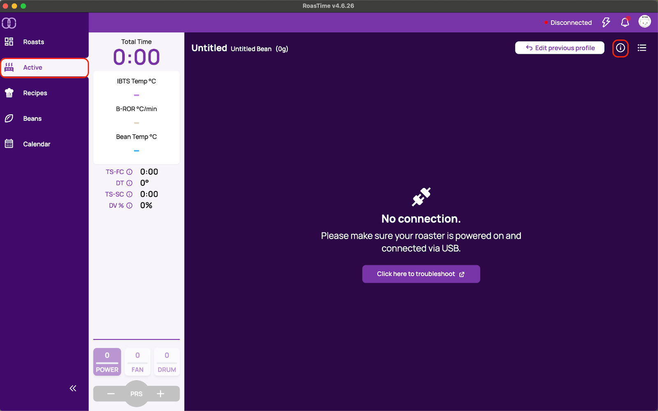658x411 pixels.
Task: Open notifications bell
Action: (625, 22)
